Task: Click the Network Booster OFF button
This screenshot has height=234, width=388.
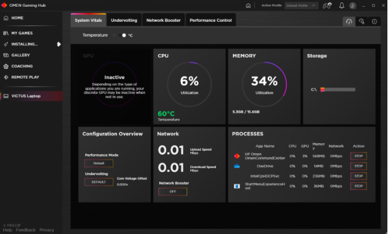Action: pyautogui.click(x=173, y=192)
